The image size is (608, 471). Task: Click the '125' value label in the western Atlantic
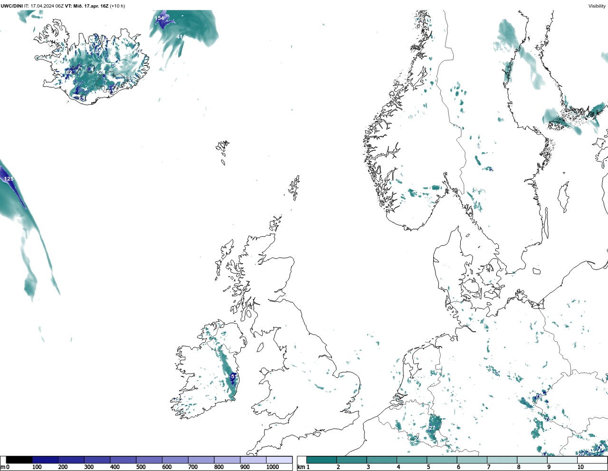tap(9, 179)
